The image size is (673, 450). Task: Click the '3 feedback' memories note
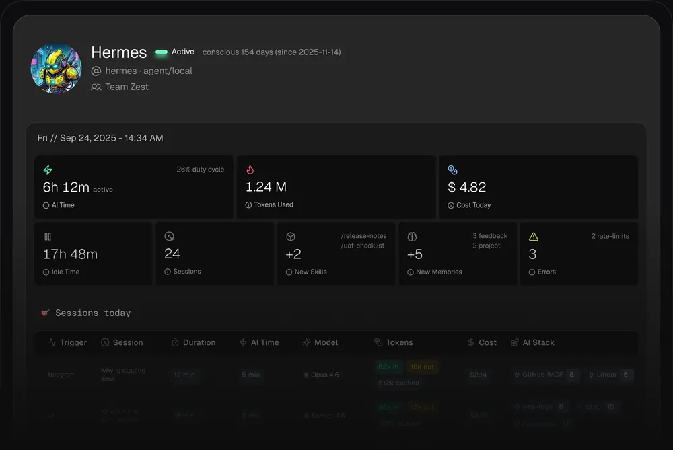coord(490,236)
